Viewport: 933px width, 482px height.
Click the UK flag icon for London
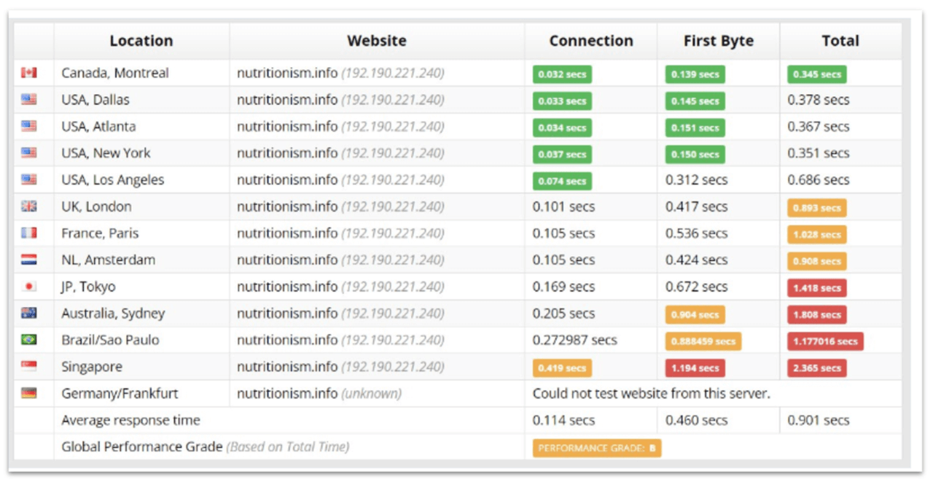[x=29, y=206]
